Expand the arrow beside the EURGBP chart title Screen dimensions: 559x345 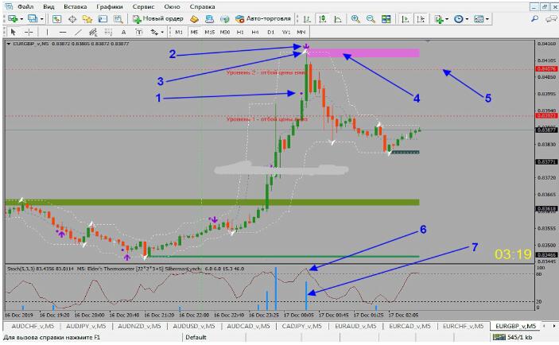[9, 44]
